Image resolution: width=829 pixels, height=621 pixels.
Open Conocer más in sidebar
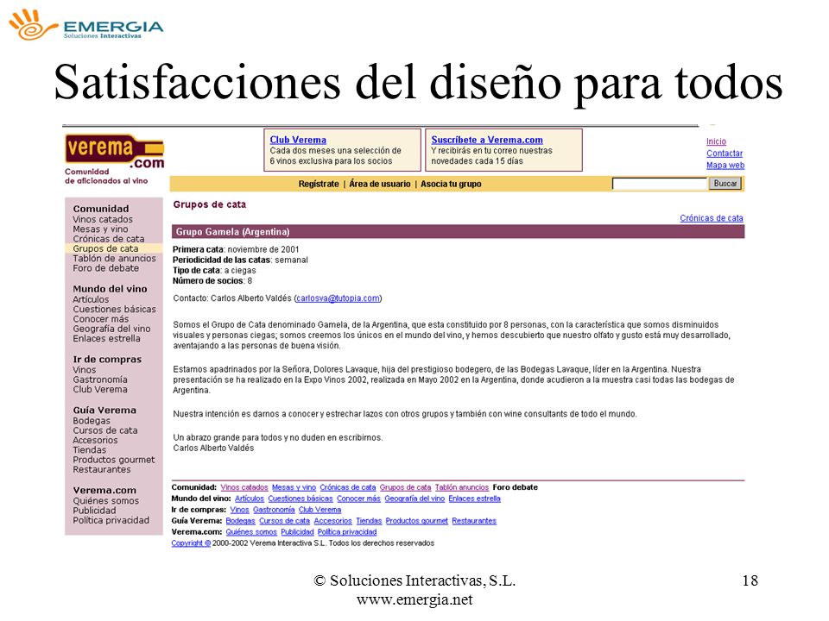tap(100, 319)
